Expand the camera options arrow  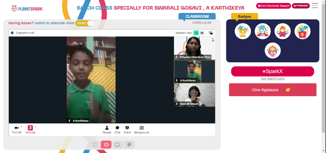21,127
